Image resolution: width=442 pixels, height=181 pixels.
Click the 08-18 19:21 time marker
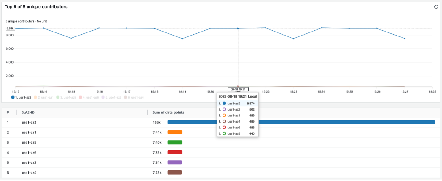tap(238, 89)
